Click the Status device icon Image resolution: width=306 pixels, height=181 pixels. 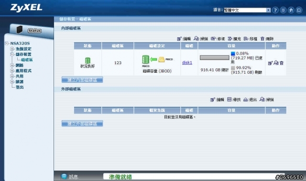click(20, 30)
